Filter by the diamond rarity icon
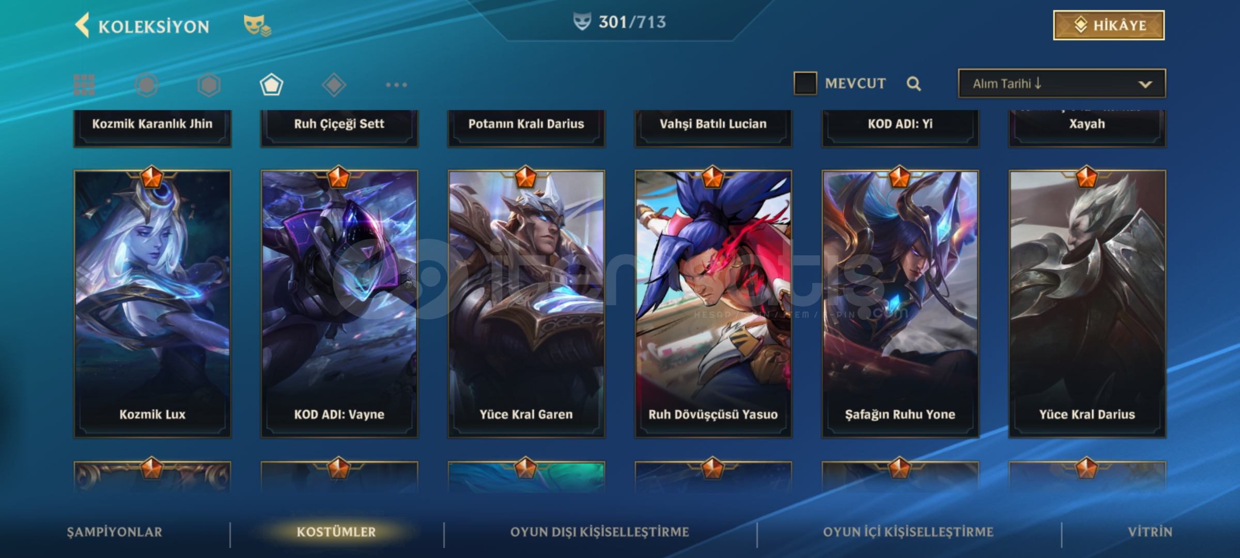Screen dimensions: 1240x558 click(x=334, y=85)
